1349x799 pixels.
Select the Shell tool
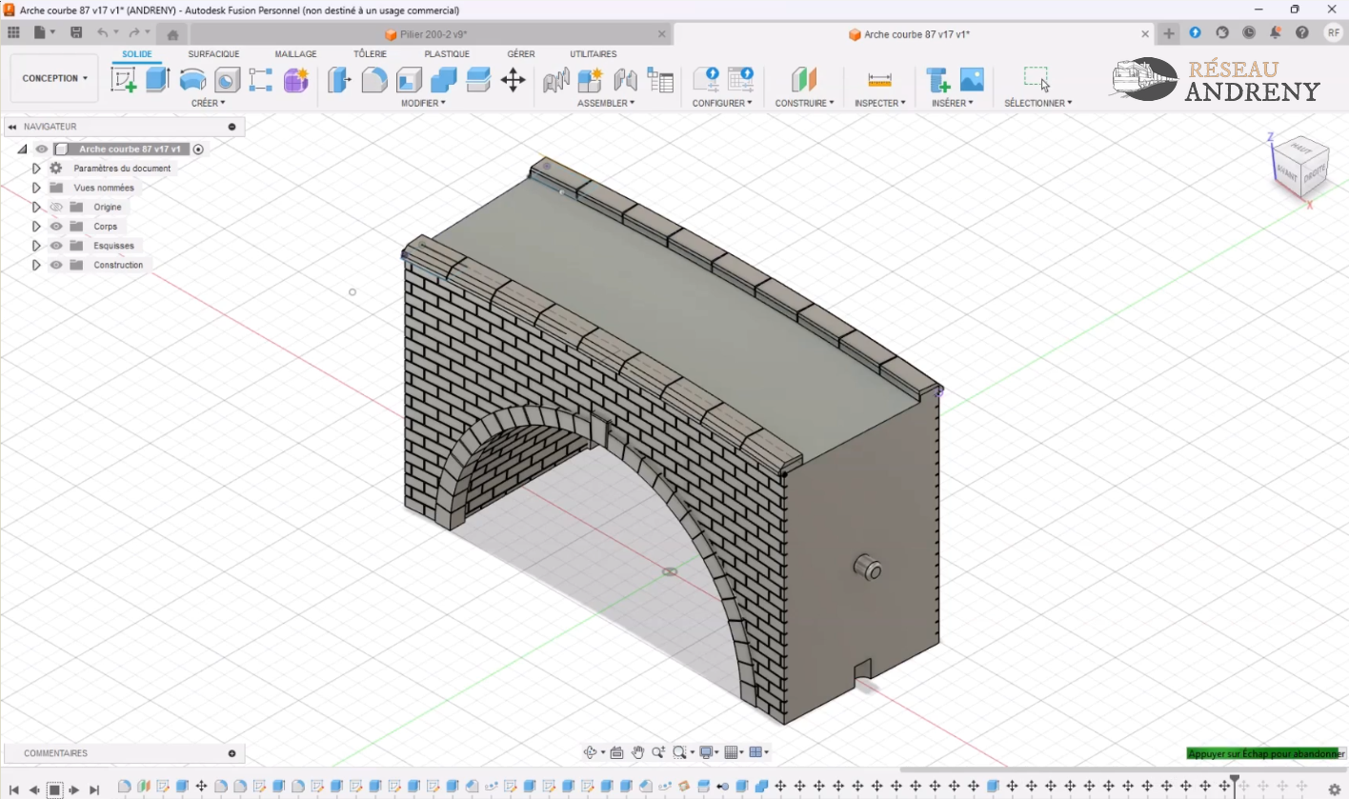pyautogui.click(x=409, y=80)
